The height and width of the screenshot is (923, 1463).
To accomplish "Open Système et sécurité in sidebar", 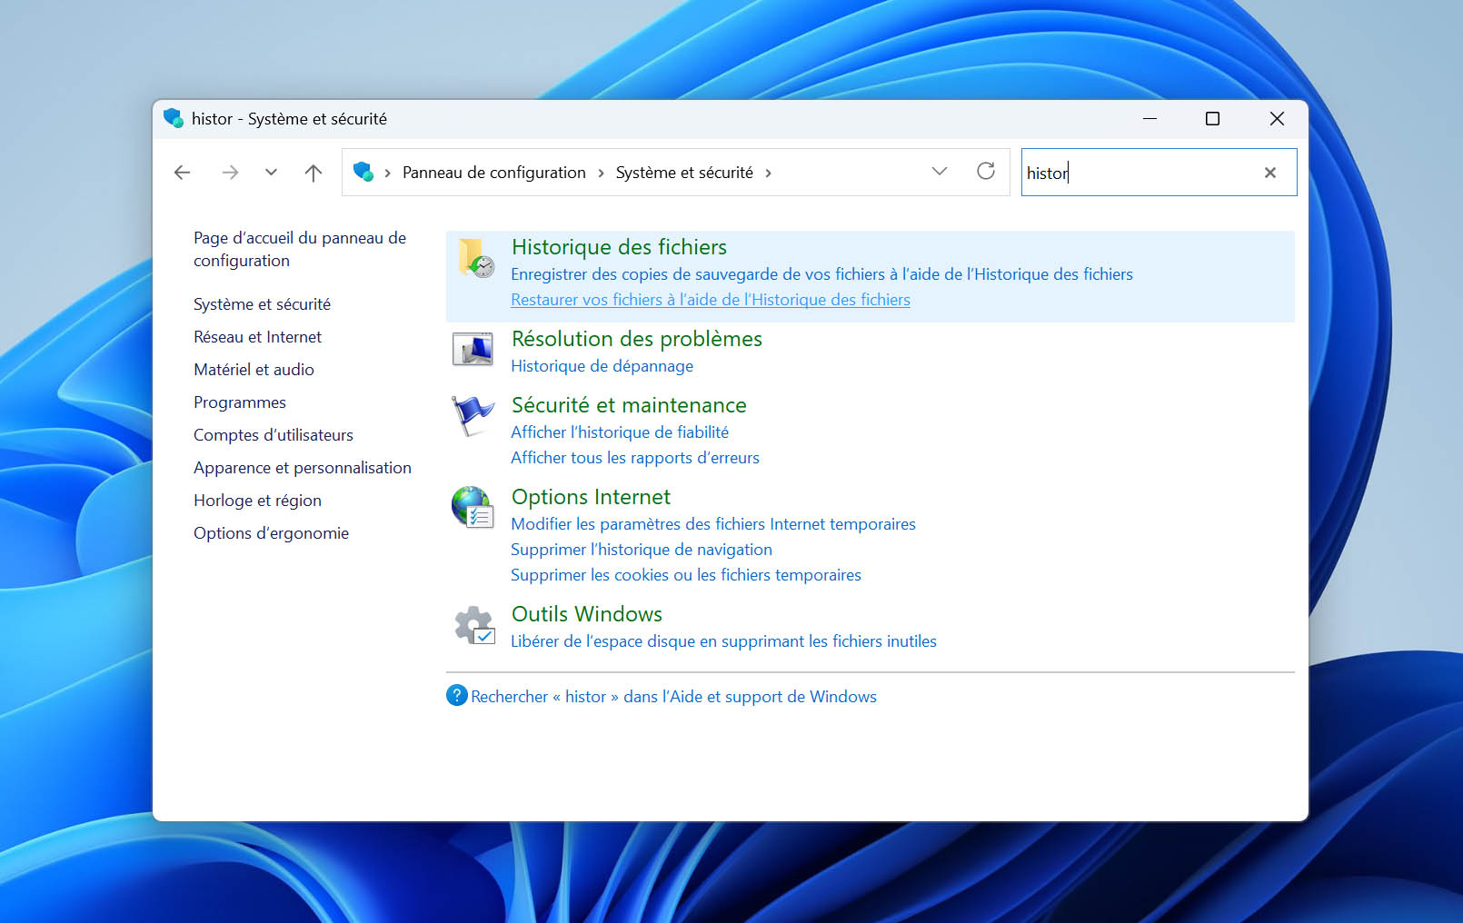I will (x=262, y=304).
